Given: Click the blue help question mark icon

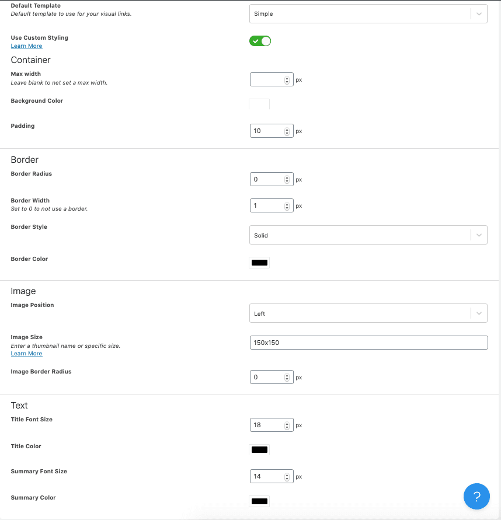Looking at the screenshot, I should click(476, 497).
